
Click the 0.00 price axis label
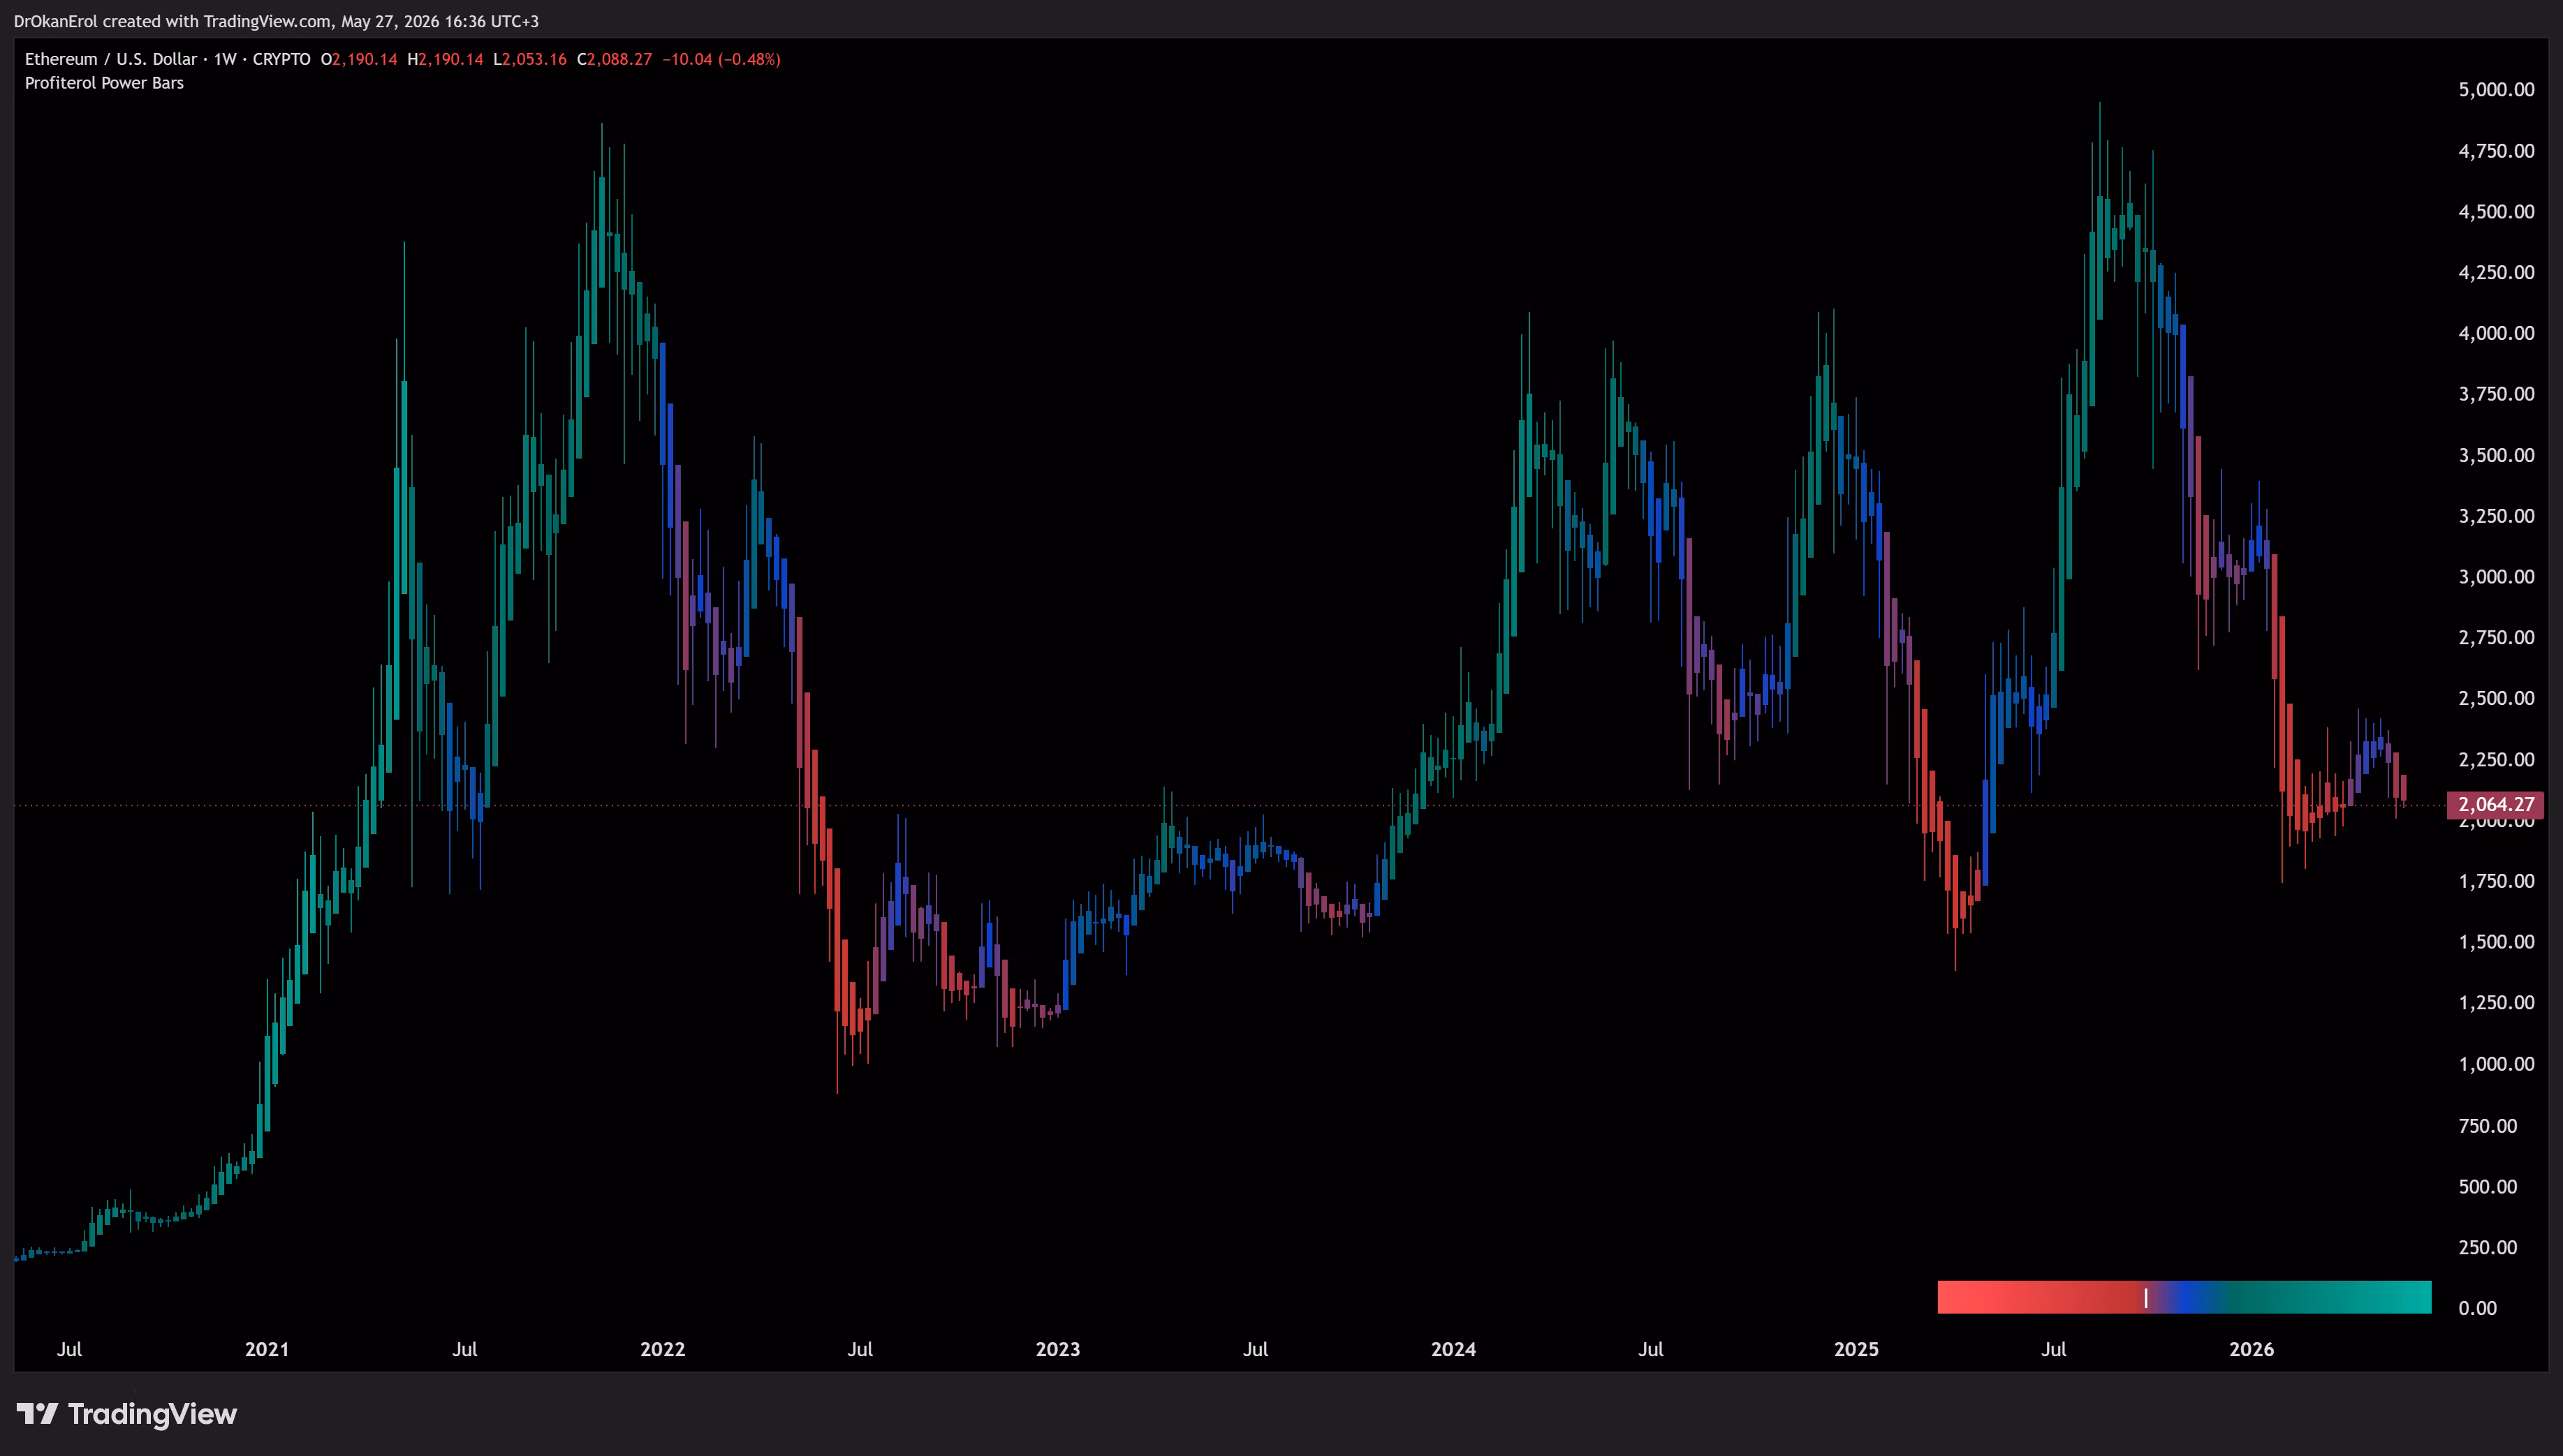[x=2477, y=1308]
